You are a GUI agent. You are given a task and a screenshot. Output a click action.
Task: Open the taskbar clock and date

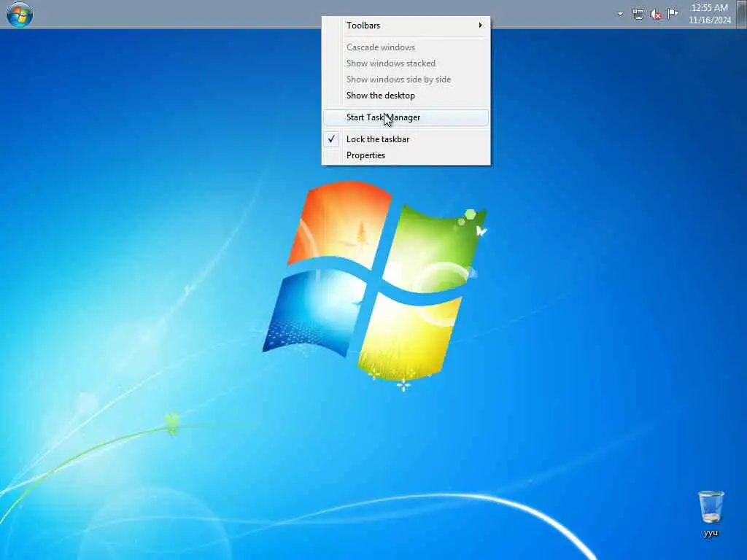click(709, 14)
